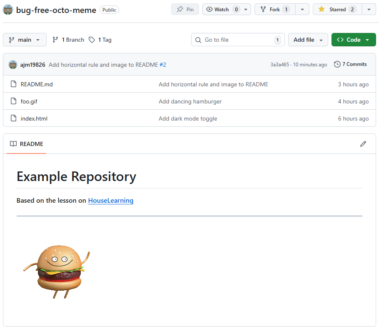Click the index.html file icon

coord(14,118)
